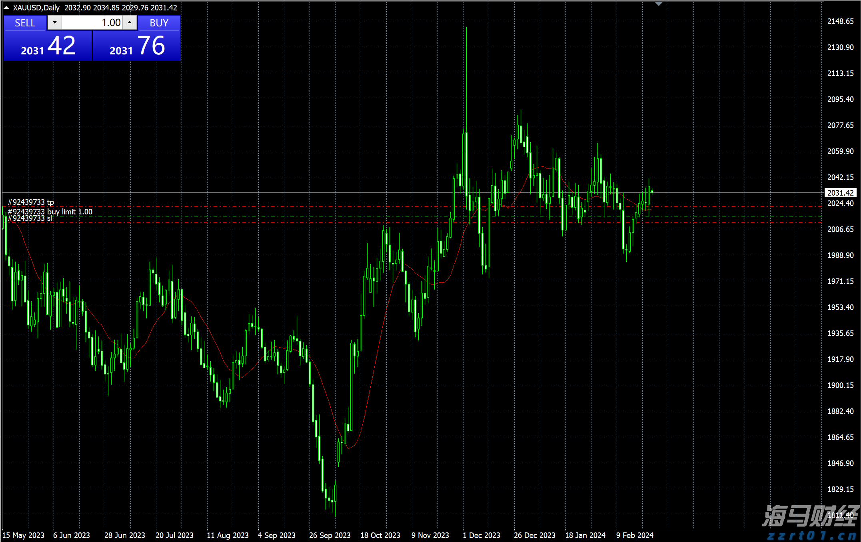
Task: Click the 26 Sep 2023 date label
Action: coord(330,535)
